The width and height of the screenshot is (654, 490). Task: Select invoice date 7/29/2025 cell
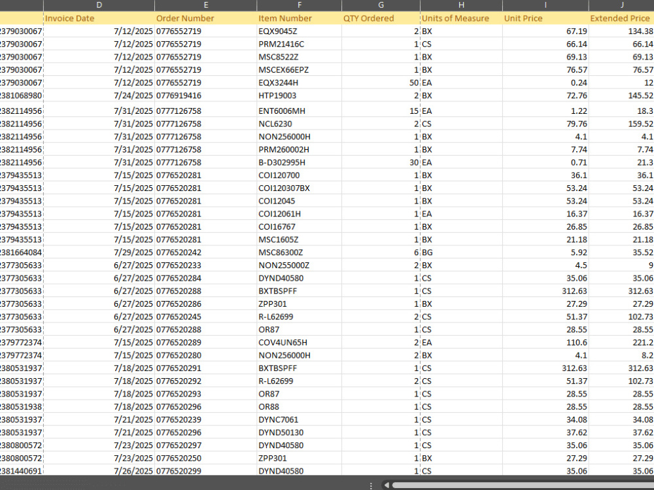click(x=99, y=253)
